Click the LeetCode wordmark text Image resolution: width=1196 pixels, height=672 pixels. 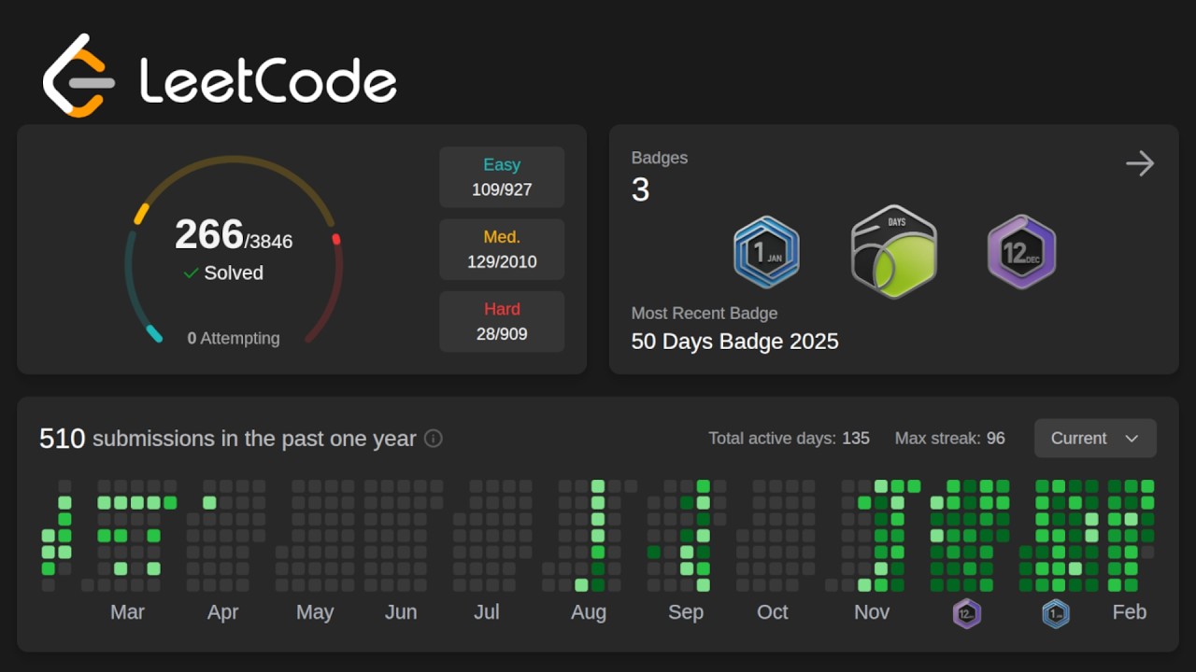tap(268, 80)
